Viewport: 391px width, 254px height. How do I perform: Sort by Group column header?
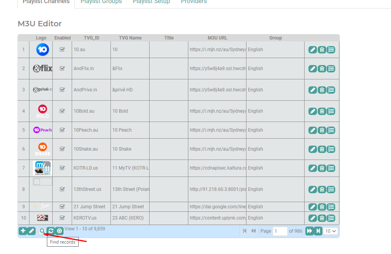[275, 38]
